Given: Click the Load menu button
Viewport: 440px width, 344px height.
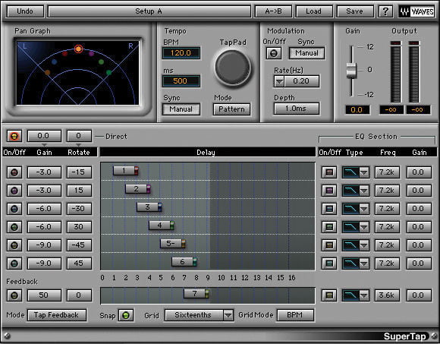Looking at the screenshot, I should [x=314, y=11].
